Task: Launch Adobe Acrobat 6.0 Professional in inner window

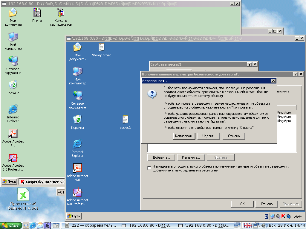Action: [x=77, y=193]
